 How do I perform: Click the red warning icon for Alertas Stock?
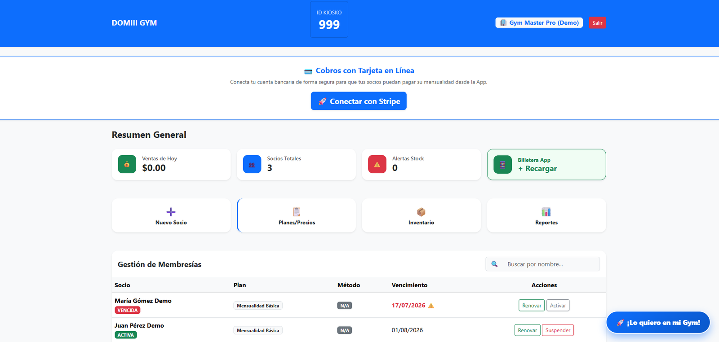pos(377,164)
